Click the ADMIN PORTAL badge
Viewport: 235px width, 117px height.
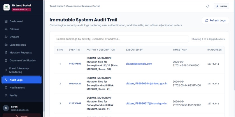[21, 10]
